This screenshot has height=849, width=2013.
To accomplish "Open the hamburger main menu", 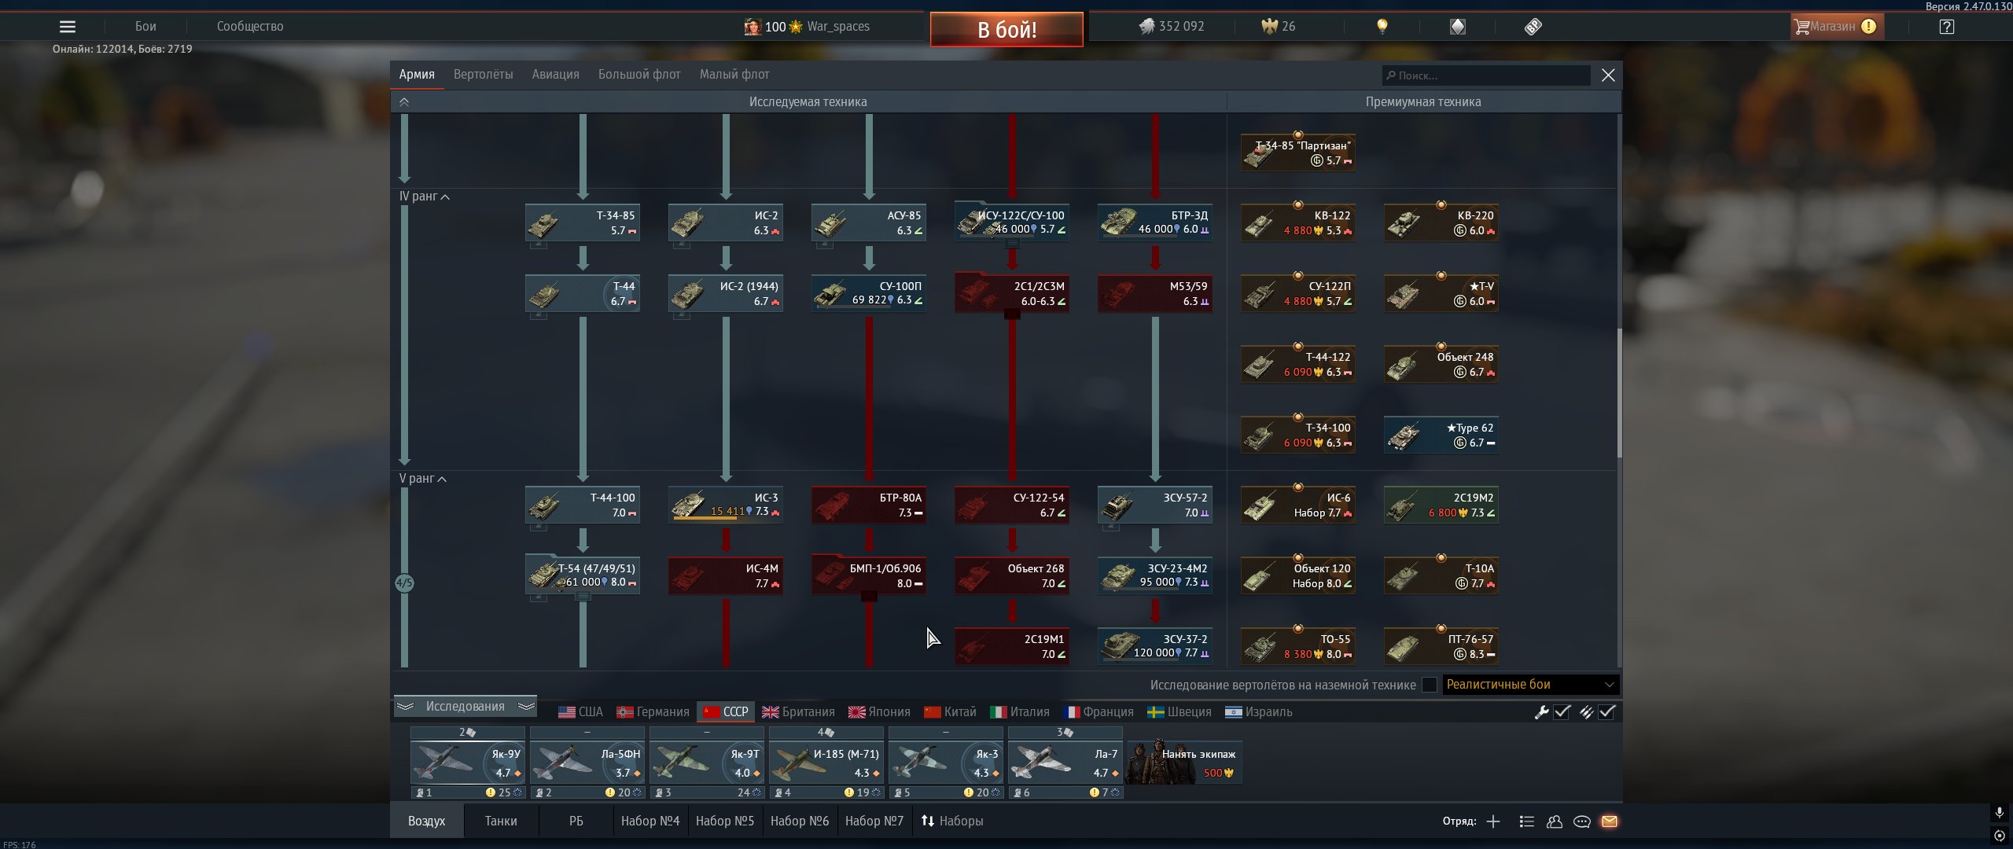I will pyautogui.click(x=68, y=27).
